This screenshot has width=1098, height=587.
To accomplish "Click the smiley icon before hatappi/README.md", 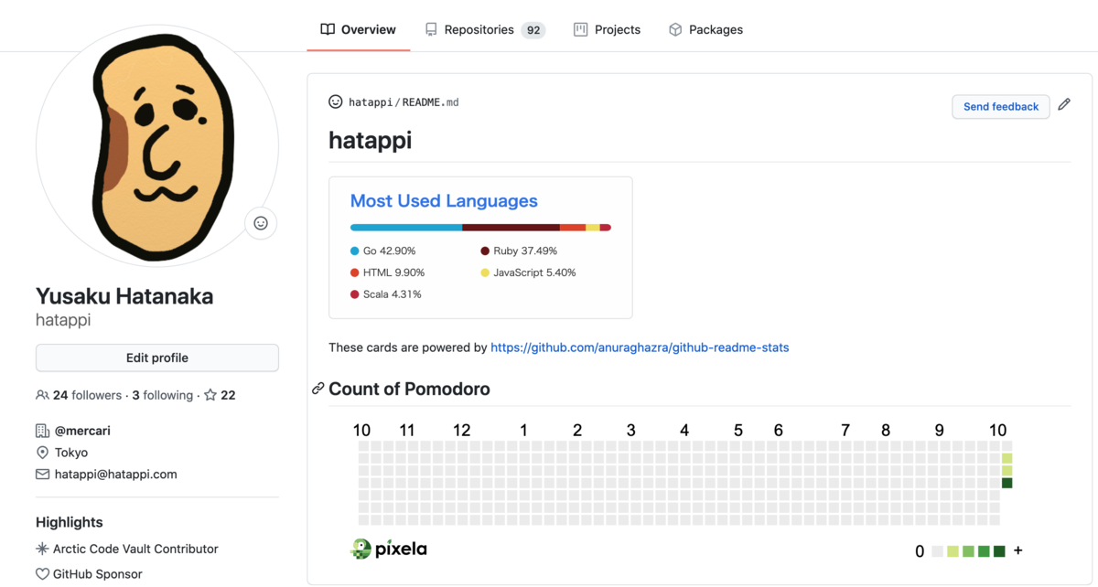I will tap(335, 101).
